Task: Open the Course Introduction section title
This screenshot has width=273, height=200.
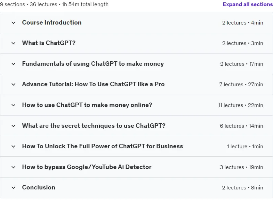Action: [52, 22]
